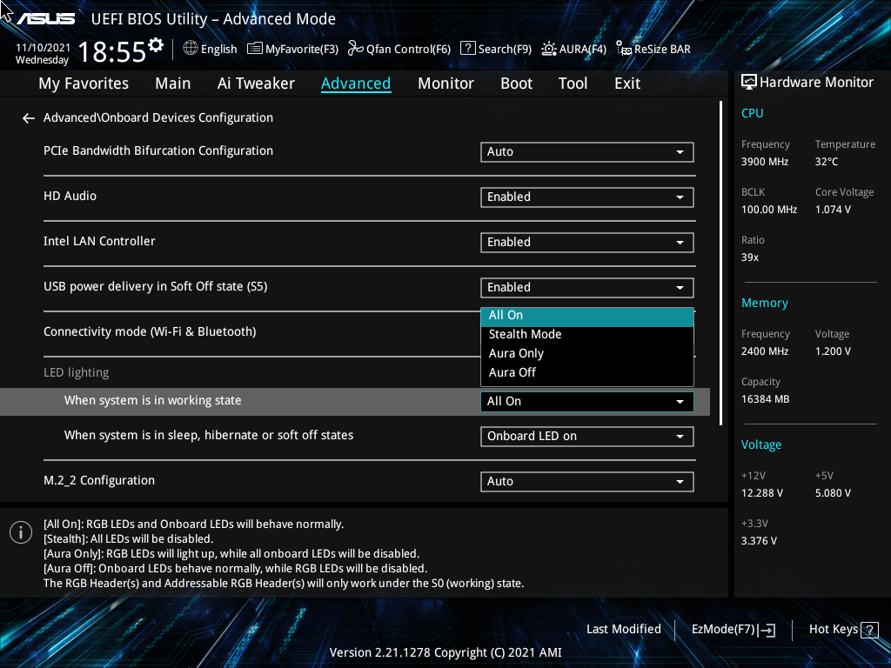Image resolution: width=891 pixels, height=668 pixels.
Task: Select 'When system is in working state' row
Action: pyautogui.click(x=355, y=402)
